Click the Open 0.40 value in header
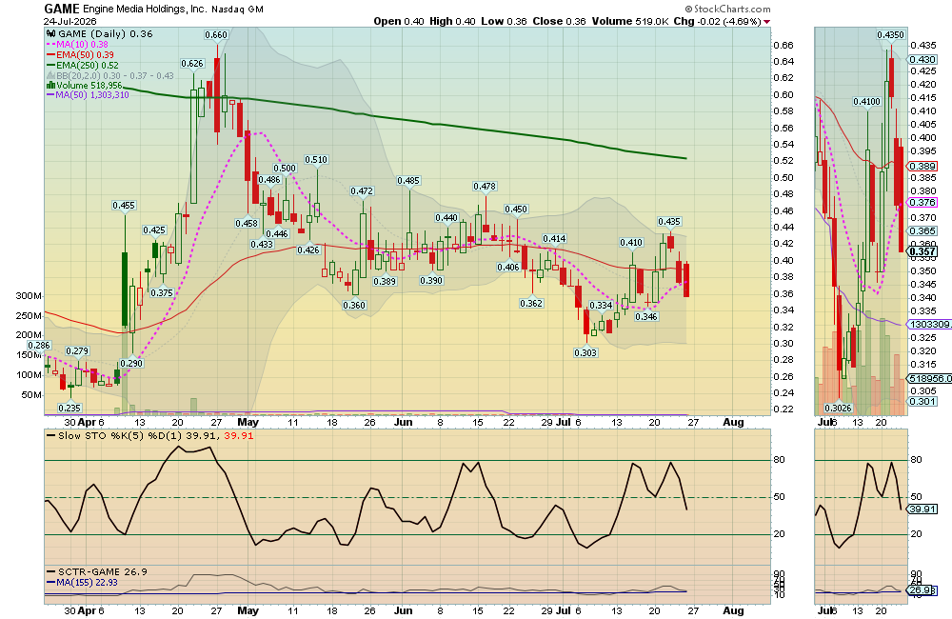 click(x=399, y=21)
